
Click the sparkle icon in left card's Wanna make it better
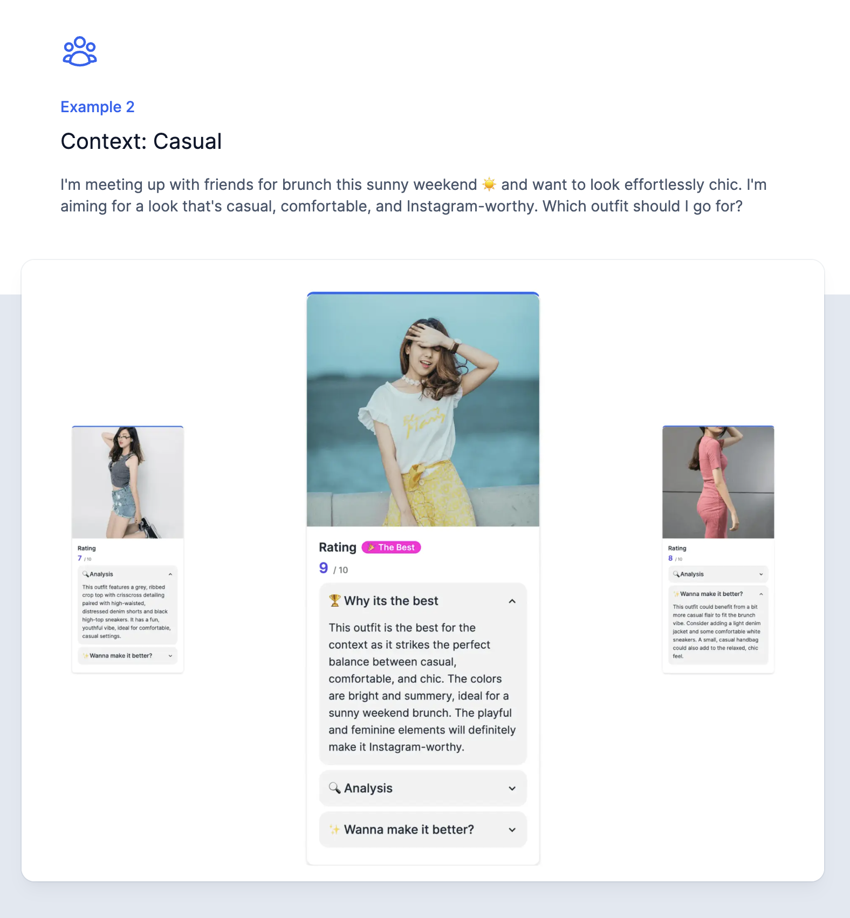pos(86,656)
